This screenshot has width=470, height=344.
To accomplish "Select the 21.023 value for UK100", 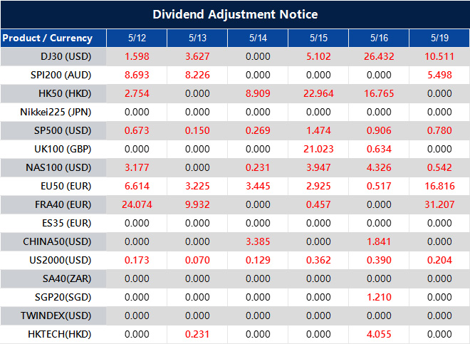I will click(x=318, y=149).
